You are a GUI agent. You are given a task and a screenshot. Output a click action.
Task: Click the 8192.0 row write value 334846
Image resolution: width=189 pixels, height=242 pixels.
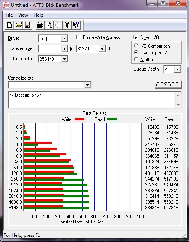tap(152, 208)
